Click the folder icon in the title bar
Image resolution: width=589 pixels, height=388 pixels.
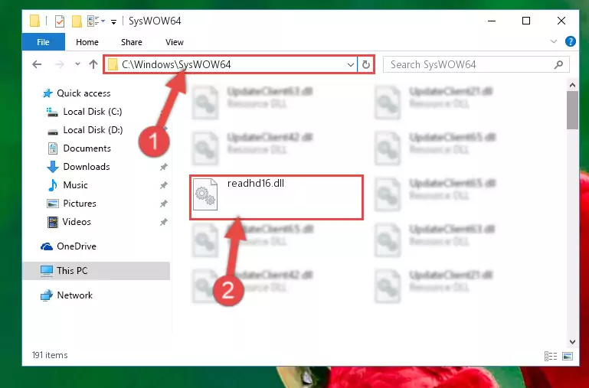pos(35,21)
